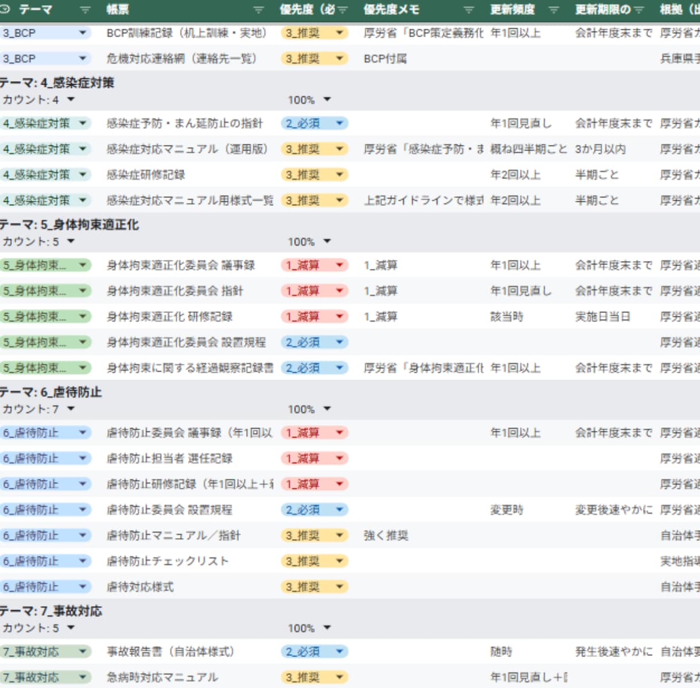
Task: Open the 100% dropdown in 5_身体拘束適正化 group
Action: point(327,242)
